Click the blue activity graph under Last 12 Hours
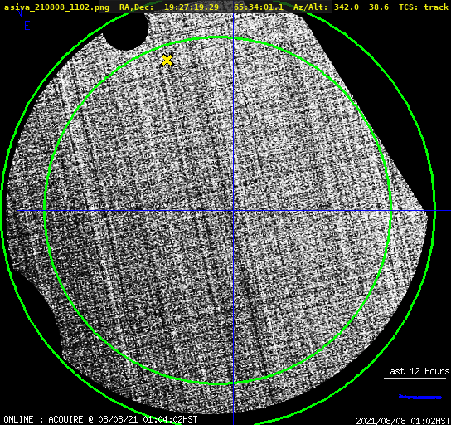 (420, 397)
